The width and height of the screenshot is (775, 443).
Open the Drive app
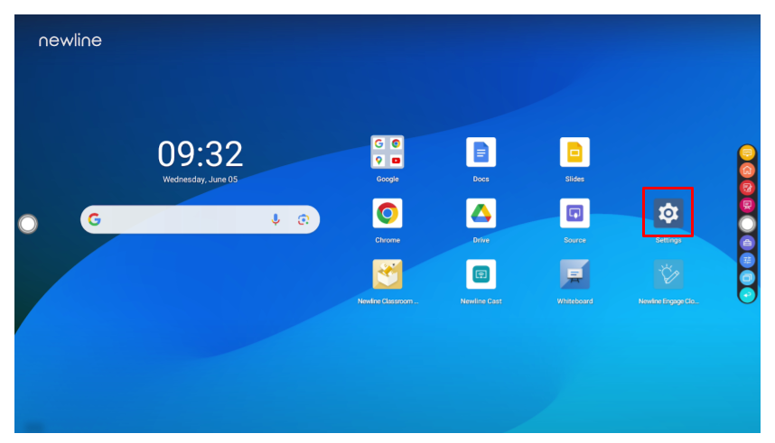(481, 213)
